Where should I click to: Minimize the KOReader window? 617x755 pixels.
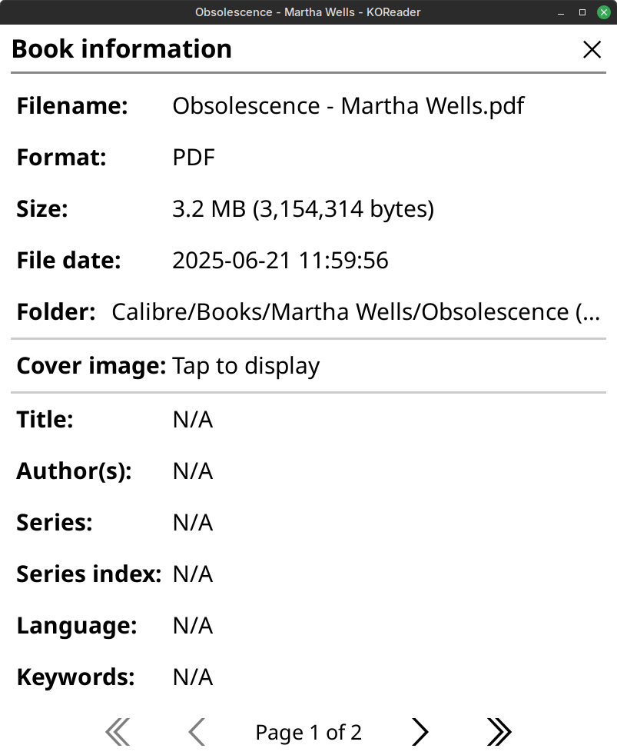pos(562,12)
